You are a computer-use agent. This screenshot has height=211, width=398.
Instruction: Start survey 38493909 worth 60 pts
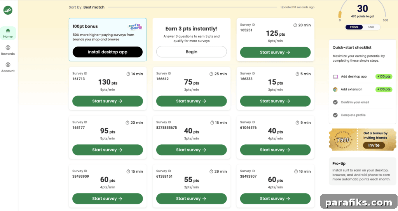click(x=108, y=199)
